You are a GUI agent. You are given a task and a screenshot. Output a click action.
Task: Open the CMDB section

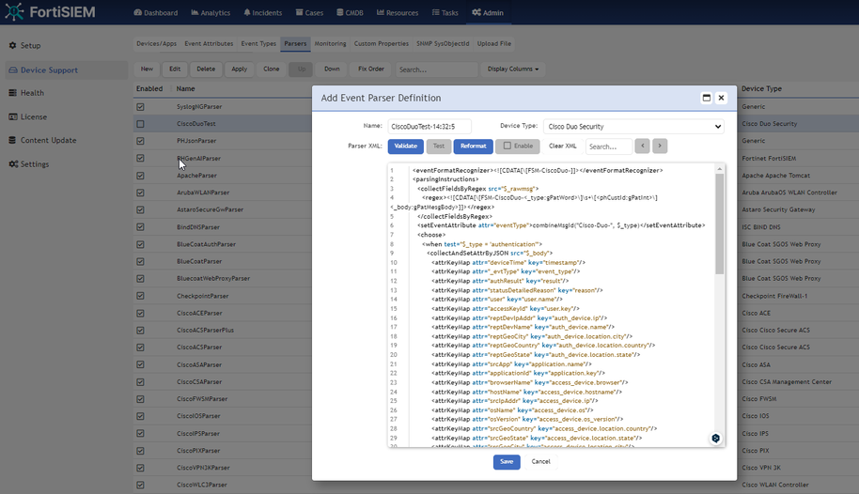[350, 12]
